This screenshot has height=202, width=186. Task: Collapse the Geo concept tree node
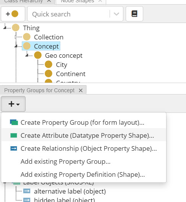(27, 55)
